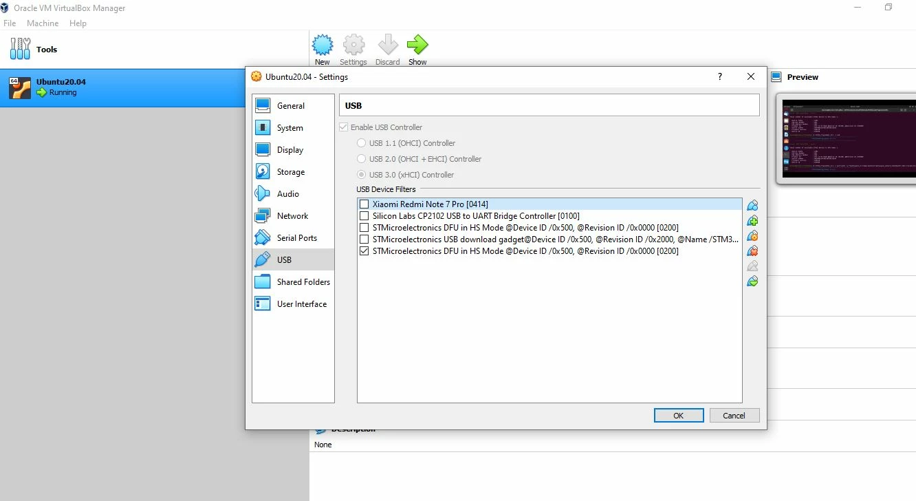Check the Xiaomi Redmi Note 7 Pro filter checkbox
The height and width of the screenshot is (501, 916).
tap(364, 204)
